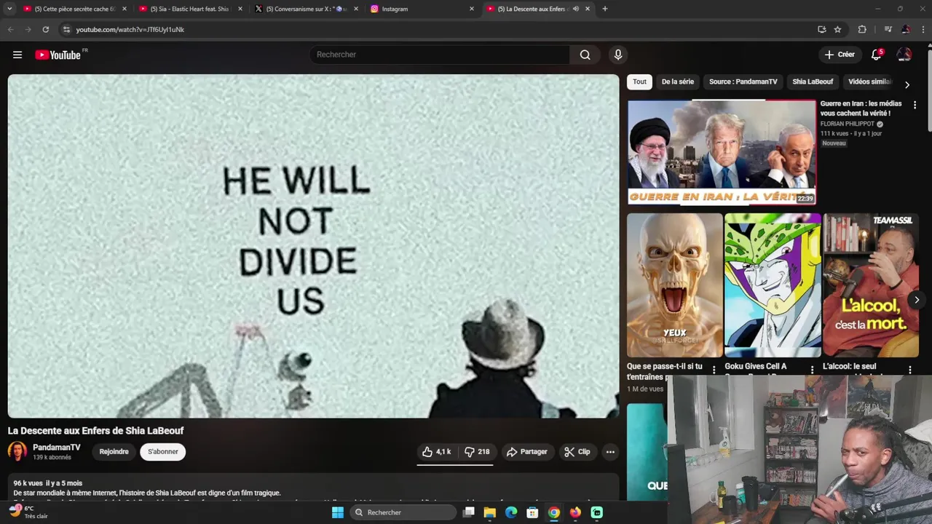This screenshot has height=524, width=932.
Task: Open options for L'alcool short
Action: click(x=909, y=370)
